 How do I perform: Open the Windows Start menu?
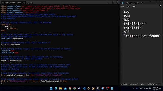pyautogui.click(x=51, y=88)
